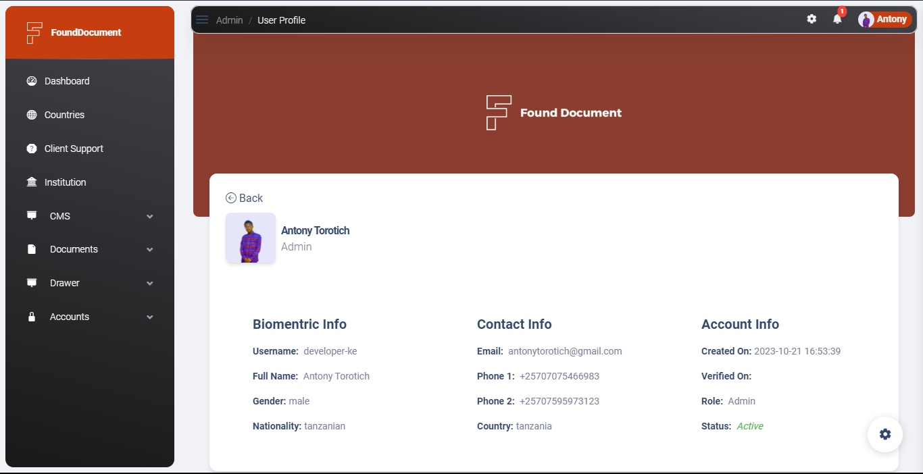This screenshot has width=923, height=474.
Task: Click the Admin breadcrumb link
Action: (x=229, y=20)
